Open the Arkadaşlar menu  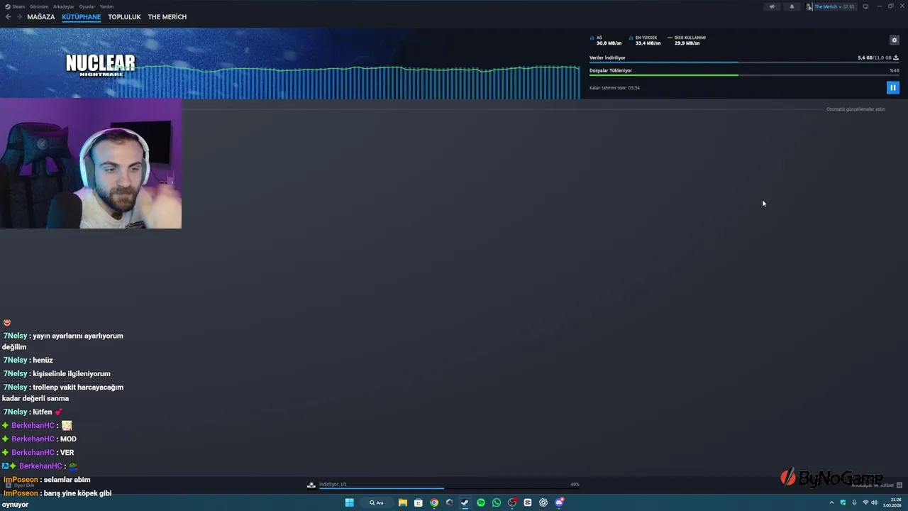point(64,6)
